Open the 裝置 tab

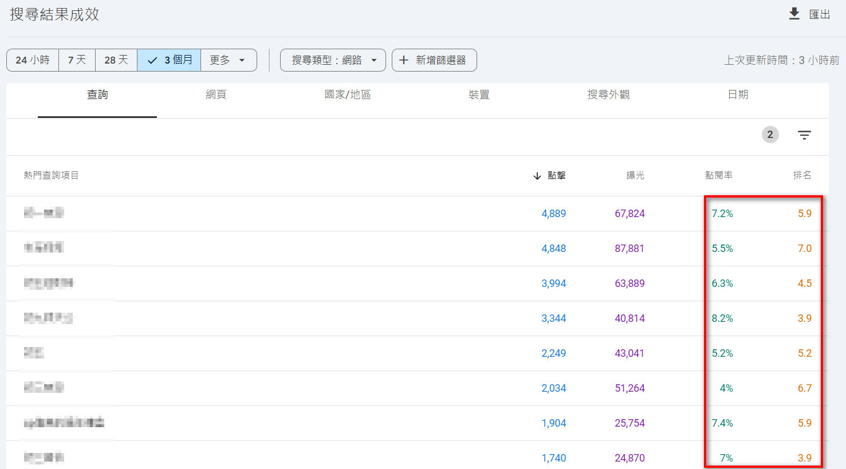pos(479,95)
